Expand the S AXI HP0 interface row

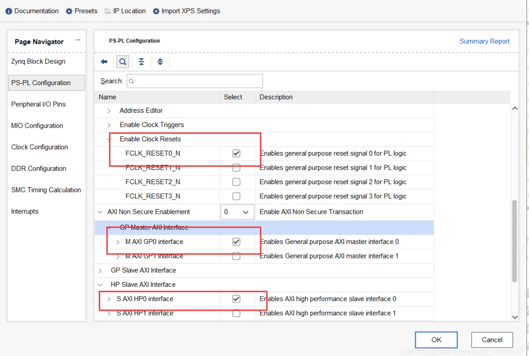[109, 299]
